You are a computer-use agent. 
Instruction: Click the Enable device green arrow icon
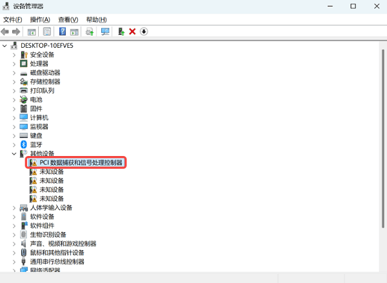tap(121, 32)
